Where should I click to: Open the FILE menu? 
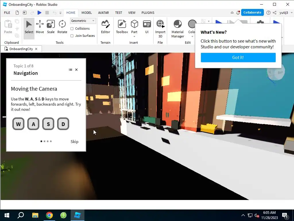[x=7, y=13]
